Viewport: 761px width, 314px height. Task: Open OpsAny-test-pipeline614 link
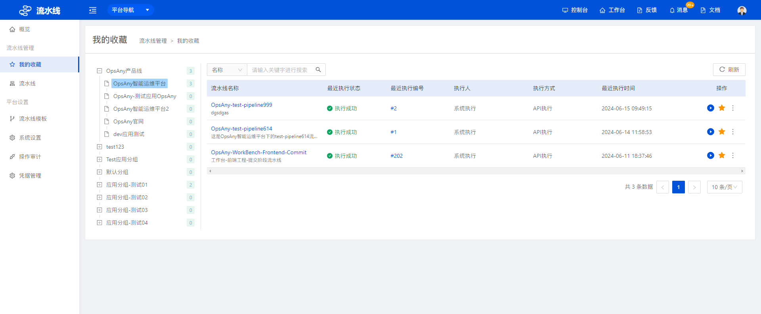(241, 129)
